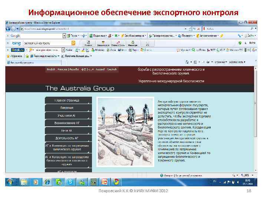Image resolution: width=267 pixels, height=200 pixels.
Task: Open Участники АГ in the site menu
Action: coord(68,116)
